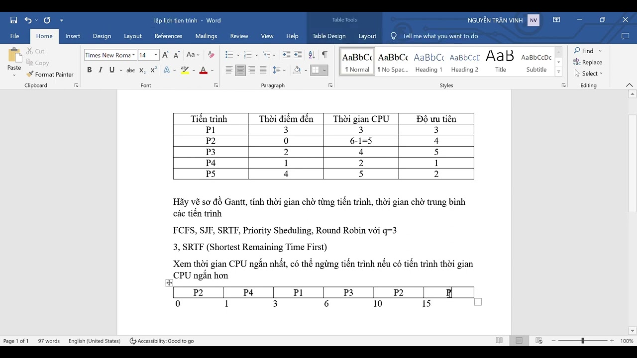Toggle bullet list formatting
Viewport: 637px width, 358px height.
(x=229, y=55)
